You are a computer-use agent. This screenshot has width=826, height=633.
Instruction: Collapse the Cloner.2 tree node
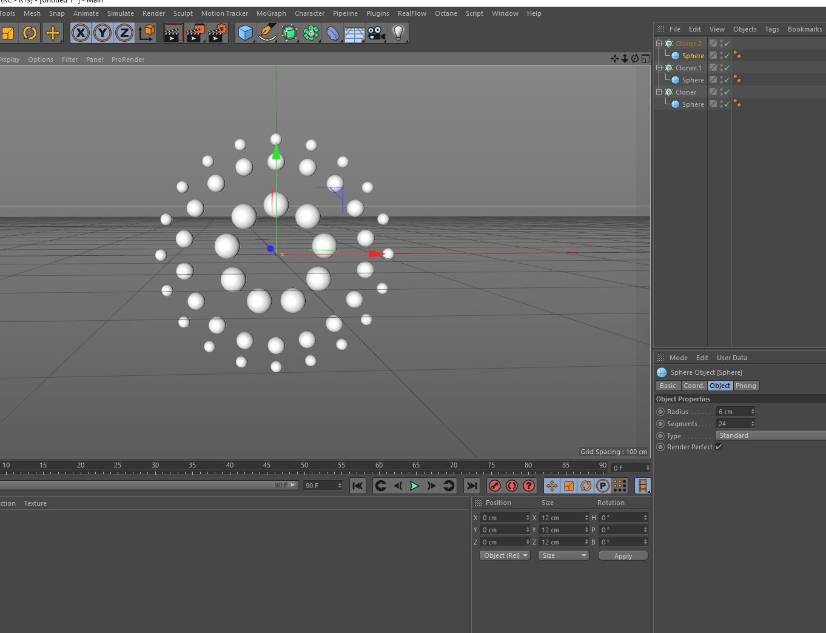coord(659,44)
